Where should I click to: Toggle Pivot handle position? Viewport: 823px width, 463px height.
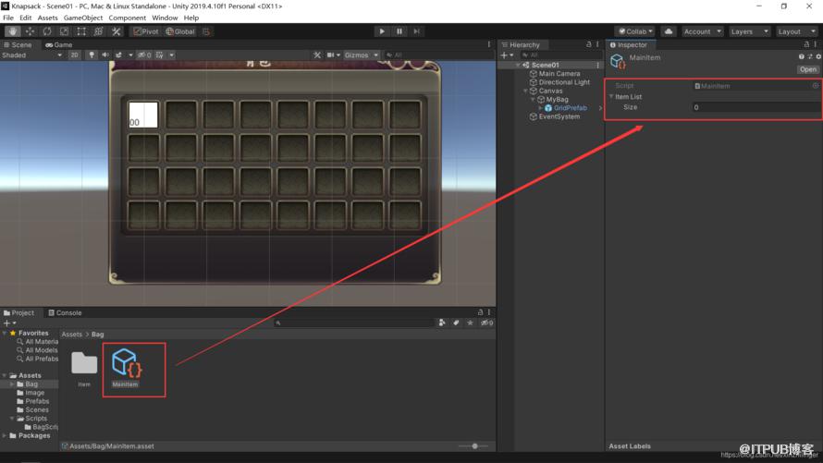[x=146, y=31]
